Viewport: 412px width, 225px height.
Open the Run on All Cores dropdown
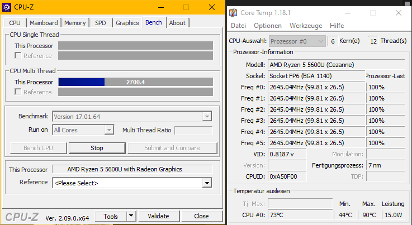[x=109, y=130]
